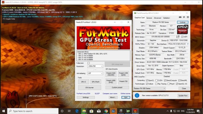Click the Windows taskbar search box
The height and width of the screenshot is (114, 203).
tap(33, 111)
